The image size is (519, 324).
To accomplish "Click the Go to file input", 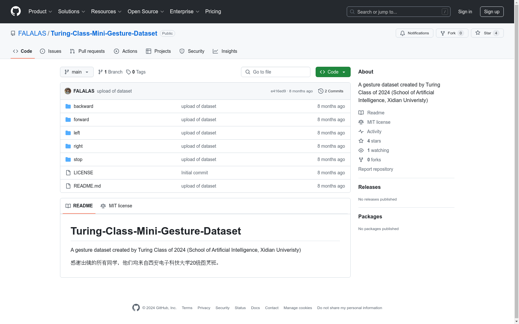I will [276, 72].
